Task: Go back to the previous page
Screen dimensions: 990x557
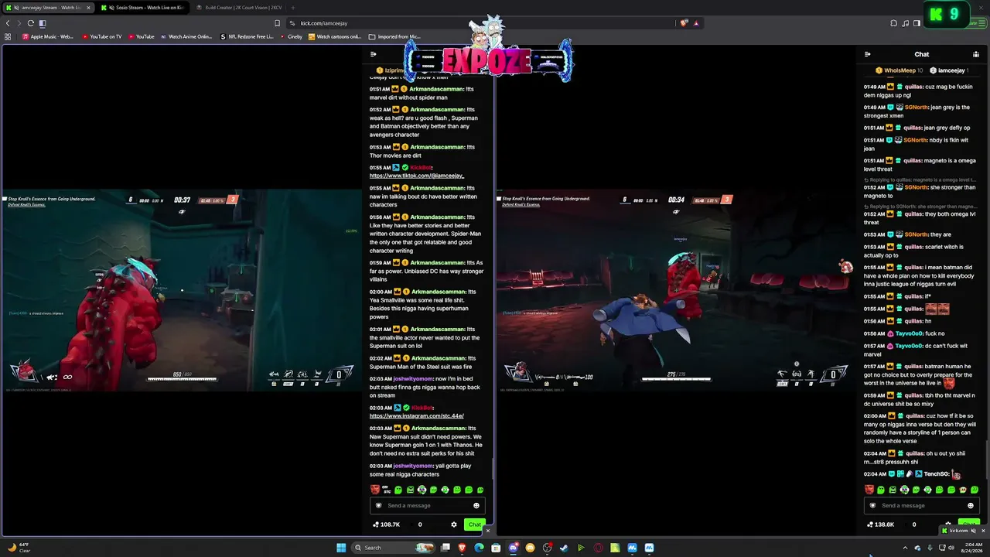Action: [8, 23]
